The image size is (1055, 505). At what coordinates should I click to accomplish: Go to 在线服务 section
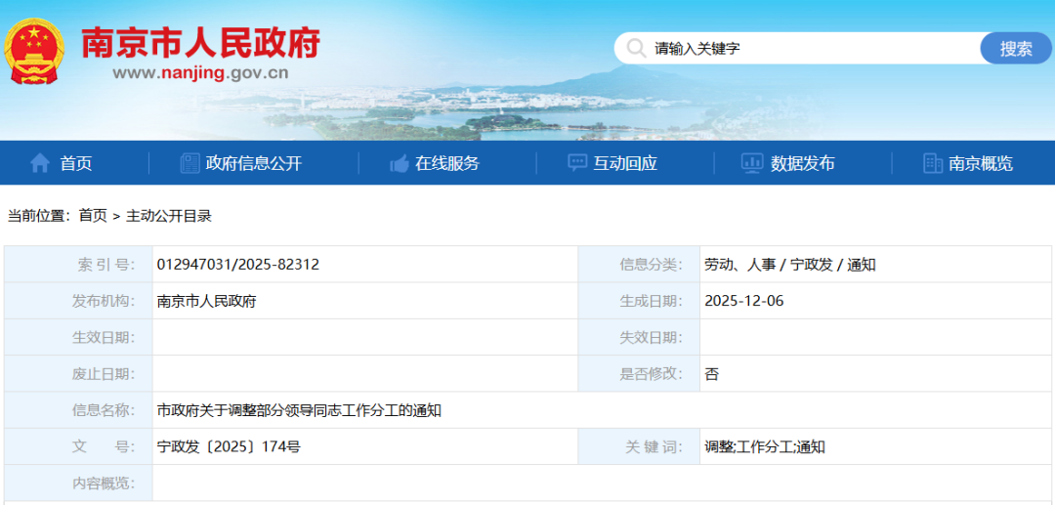click(447, 163)
